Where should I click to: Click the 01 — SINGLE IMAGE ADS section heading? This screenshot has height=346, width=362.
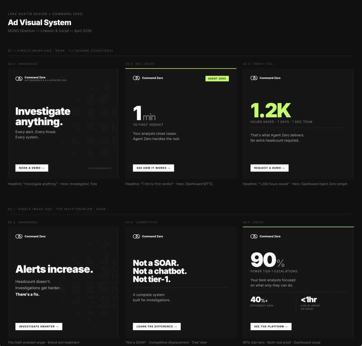pos(60,51)
